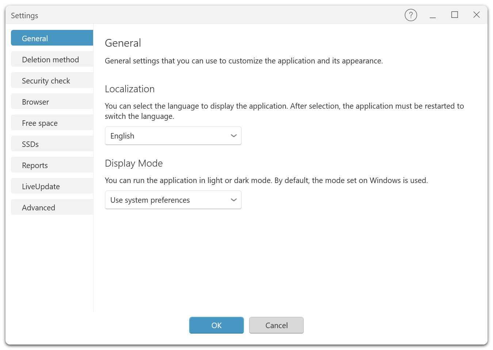Show the SSDs settings page
Screen dimensions: 493x350
pos(52,144)
